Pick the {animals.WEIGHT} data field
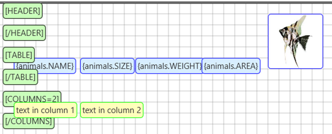332x134 pixels. click(169, 66)
